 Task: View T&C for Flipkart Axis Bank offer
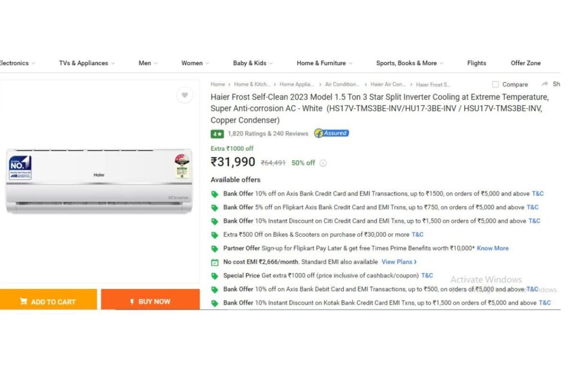click(533, 207)
